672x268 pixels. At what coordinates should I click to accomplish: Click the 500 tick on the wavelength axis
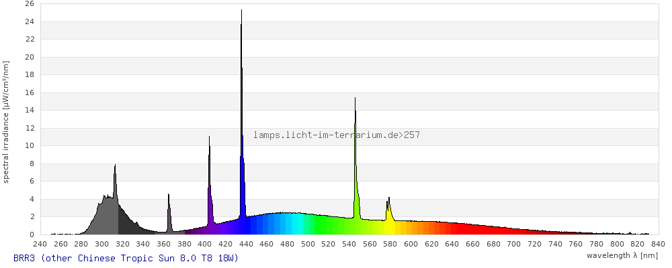pos(308,244)
